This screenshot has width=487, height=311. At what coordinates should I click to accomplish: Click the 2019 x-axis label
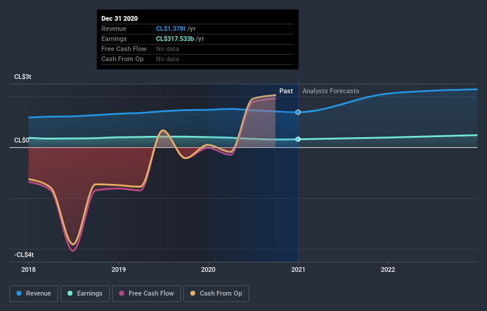[119, 269]
